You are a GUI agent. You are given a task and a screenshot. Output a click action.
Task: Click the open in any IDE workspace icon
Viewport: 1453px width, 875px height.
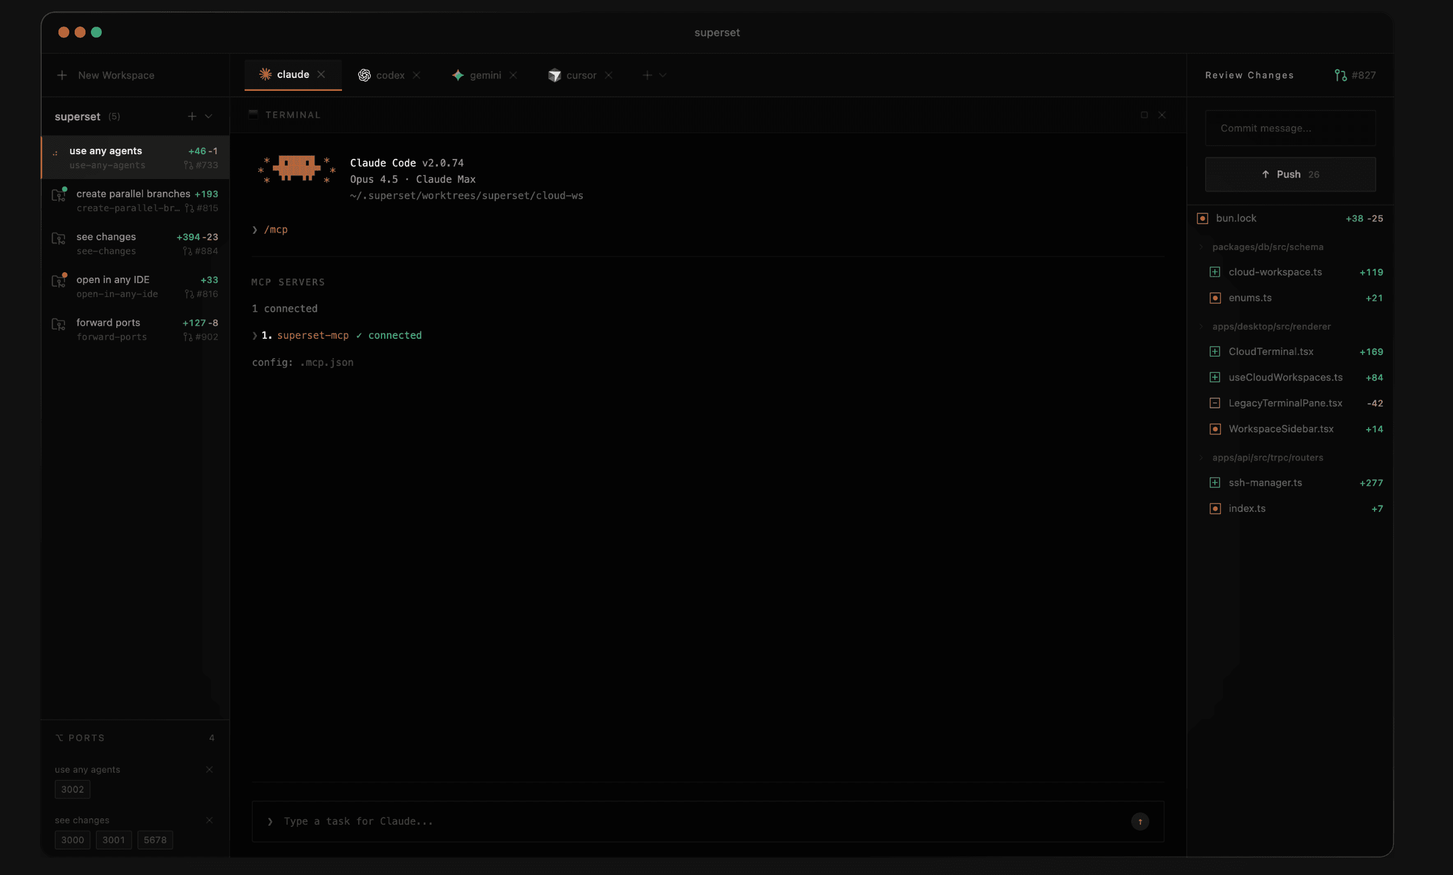(58, 281)
